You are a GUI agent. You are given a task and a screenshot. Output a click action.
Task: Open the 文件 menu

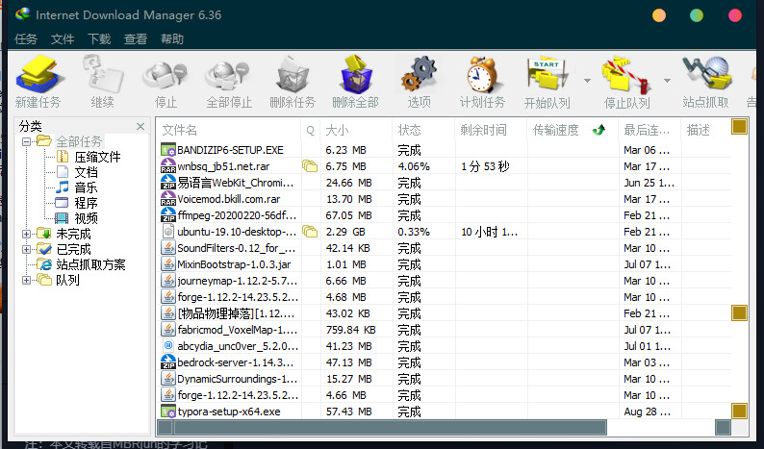coord(63,39)
